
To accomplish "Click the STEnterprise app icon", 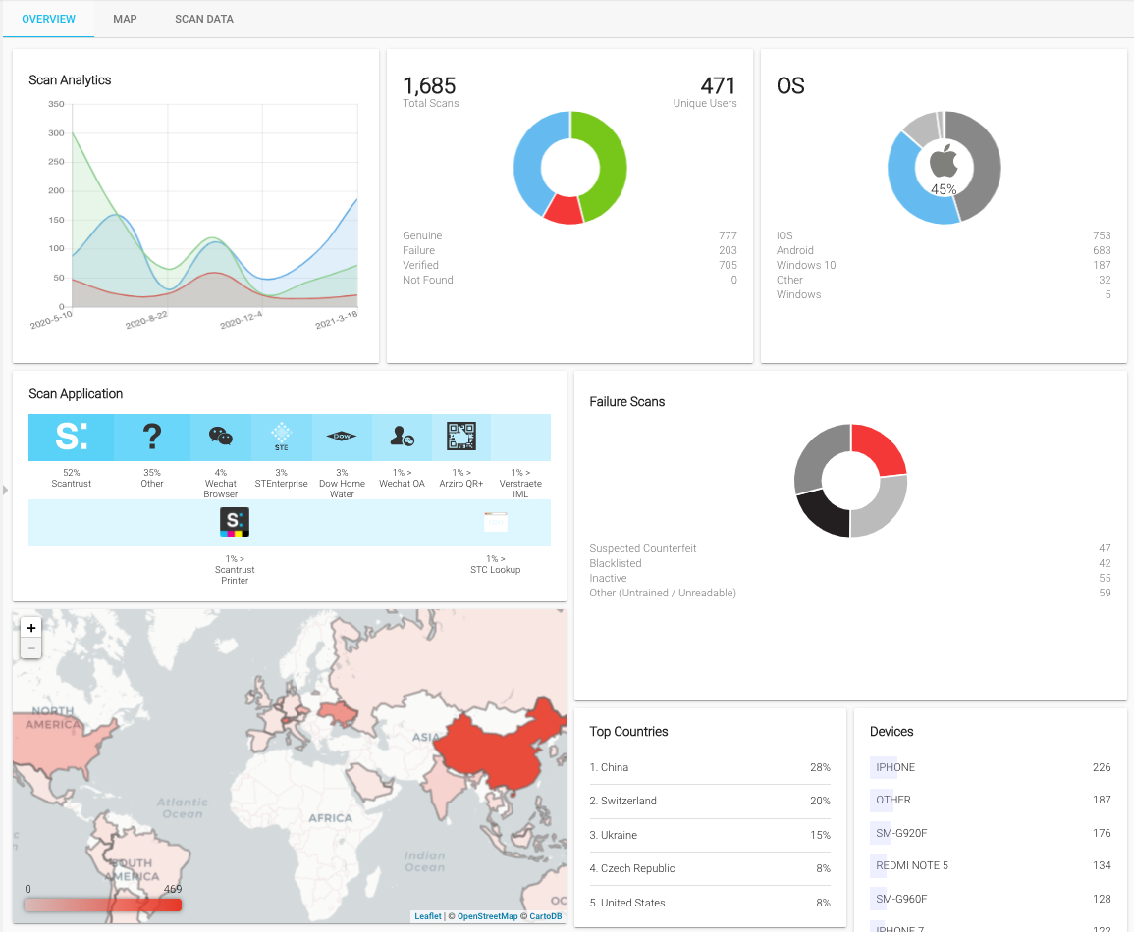I will point(282,437).
